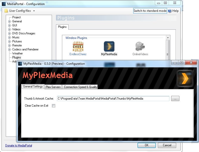Click the Thumb & Artwork Cache path field
Image resolution: width=199 pixels, height=152 pixels.
coord(113,99)
